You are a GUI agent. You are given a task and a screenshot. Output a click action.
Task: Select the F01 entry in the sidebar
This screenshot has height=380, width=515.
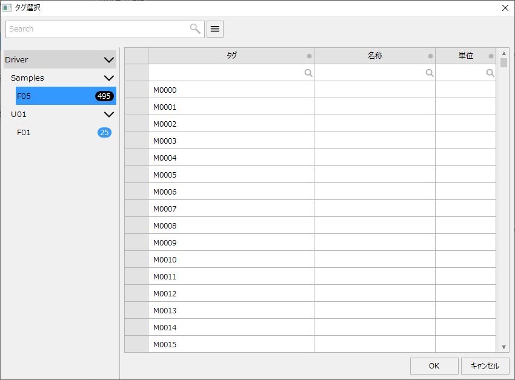[x=24, y=132]
